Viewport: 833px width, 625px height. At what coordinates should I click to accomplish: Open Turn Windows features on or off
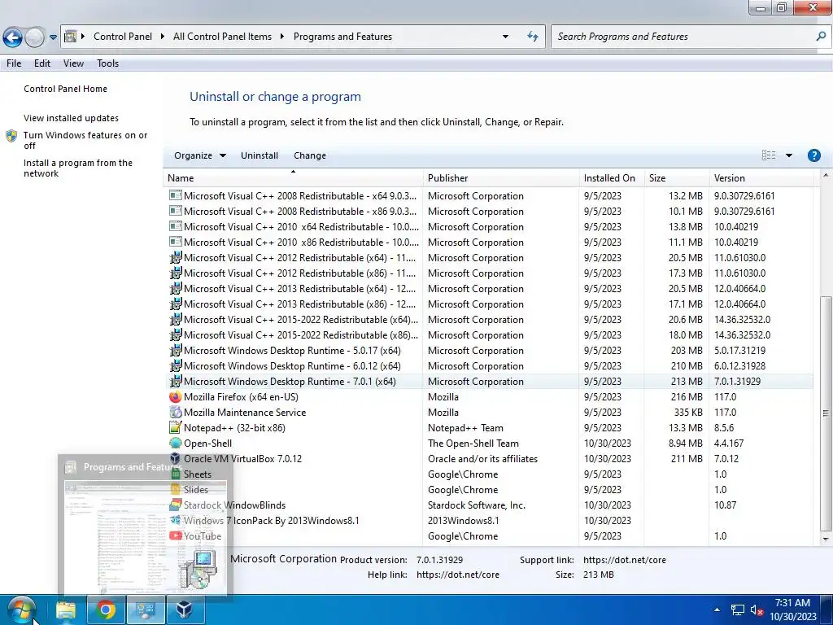[x=85, y=140]
